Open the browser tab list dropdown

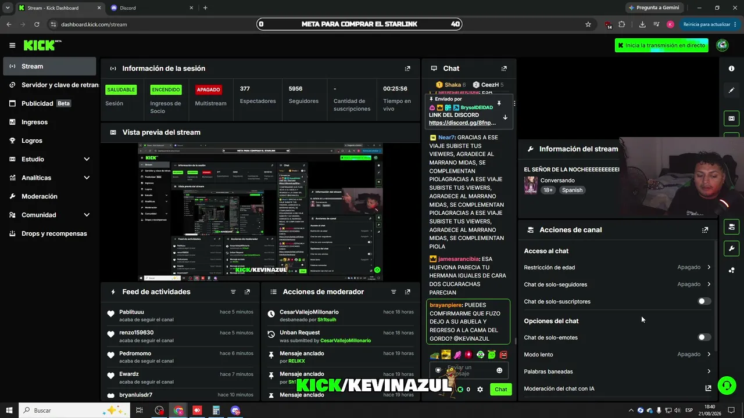coord(8,8)
